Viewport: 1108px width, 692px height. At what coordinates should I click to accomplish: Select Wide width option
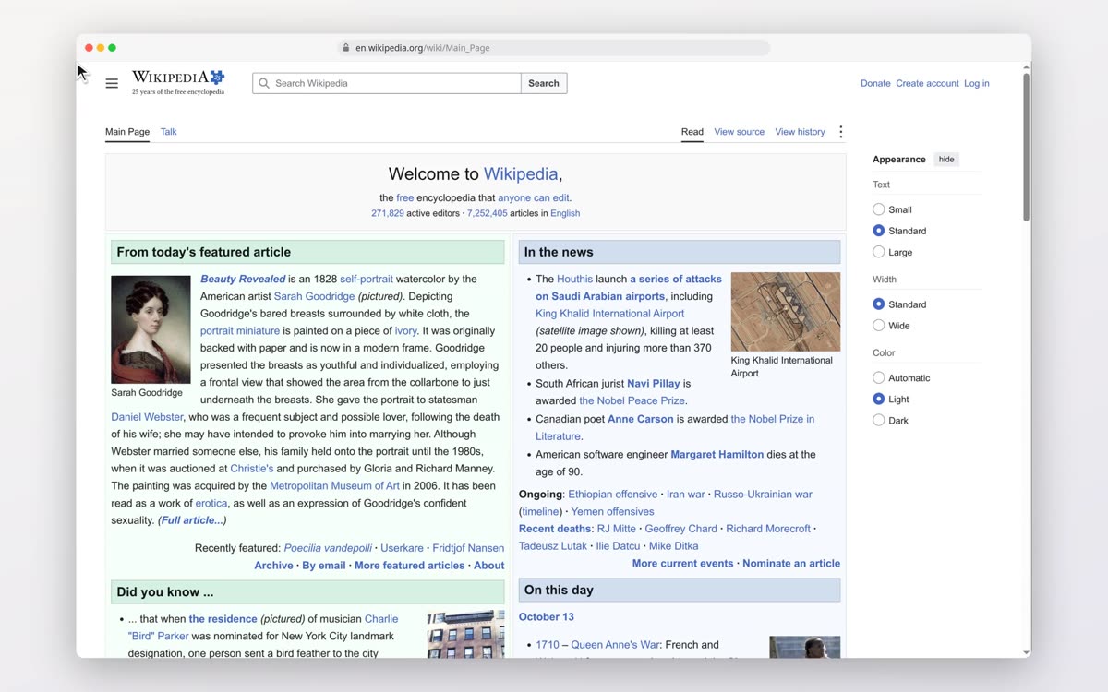click(x=879, y=326)
